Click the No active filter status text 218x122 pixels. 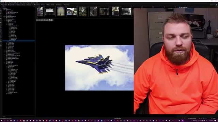[x=118, y=119]
